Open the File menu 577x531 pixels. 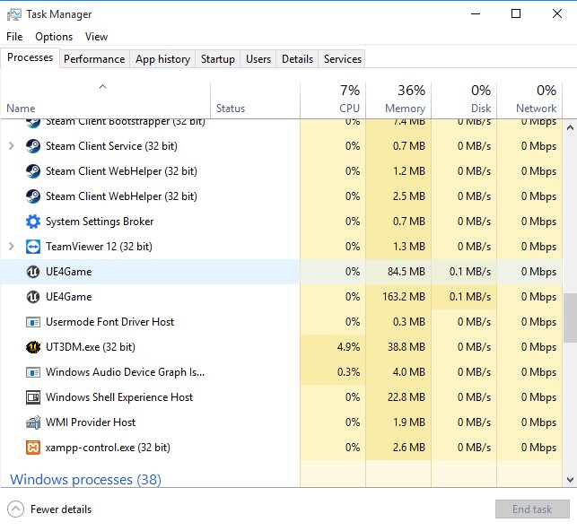click(x=14, y=37)
